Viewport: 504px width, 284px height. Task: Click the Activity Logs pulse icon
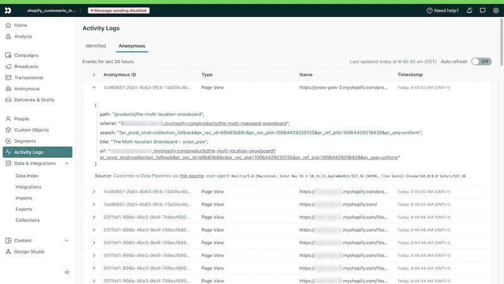click(8, 152)
